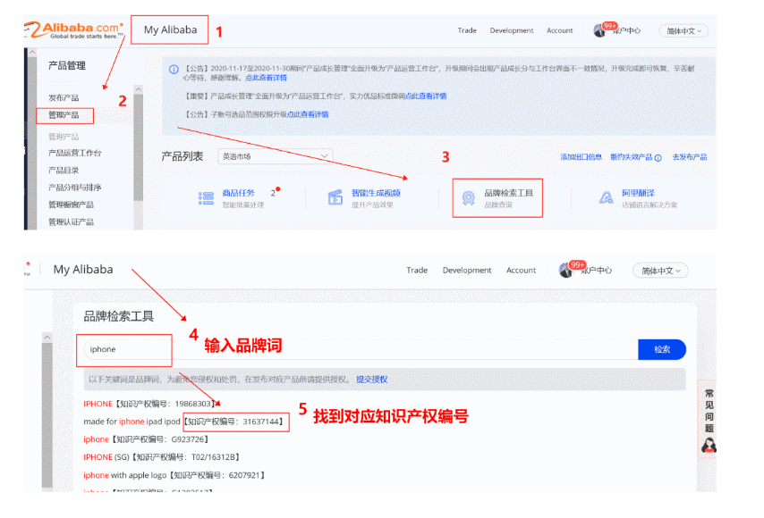Click user avatar on product list page
764x518 pixels.
click(x=599, y=30)
